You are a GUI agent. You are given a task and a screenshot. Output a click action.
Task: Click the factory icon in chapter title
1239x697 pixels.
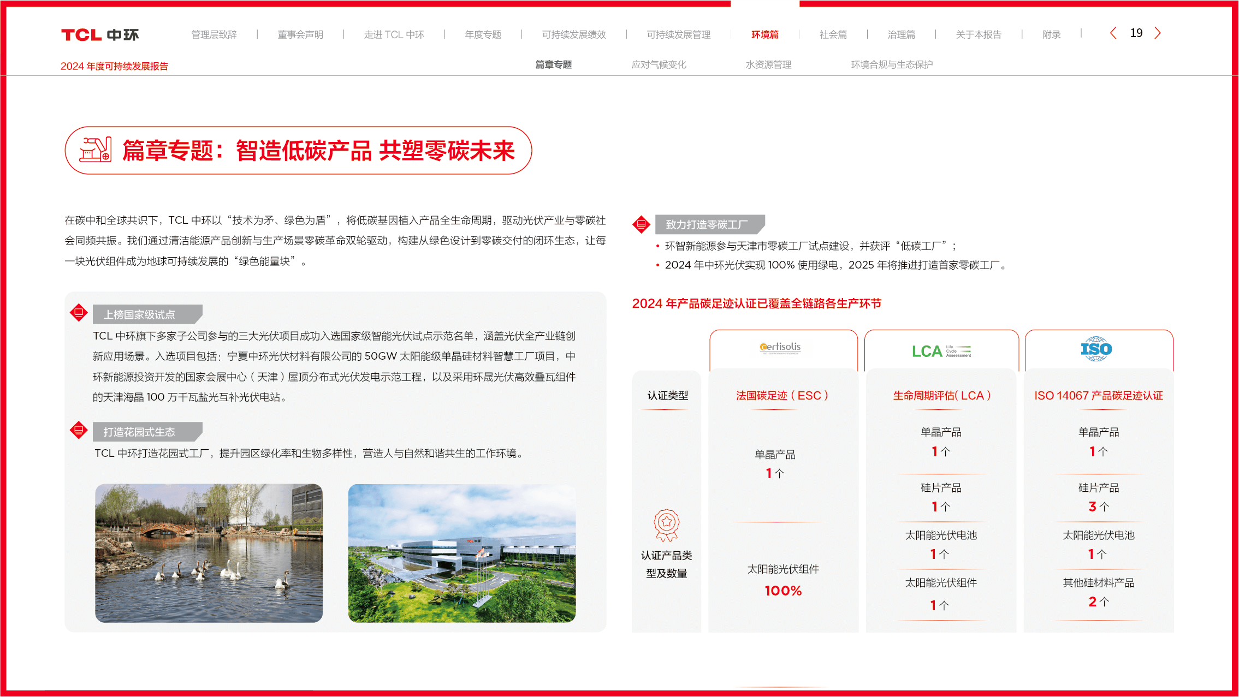click(96, 150)
